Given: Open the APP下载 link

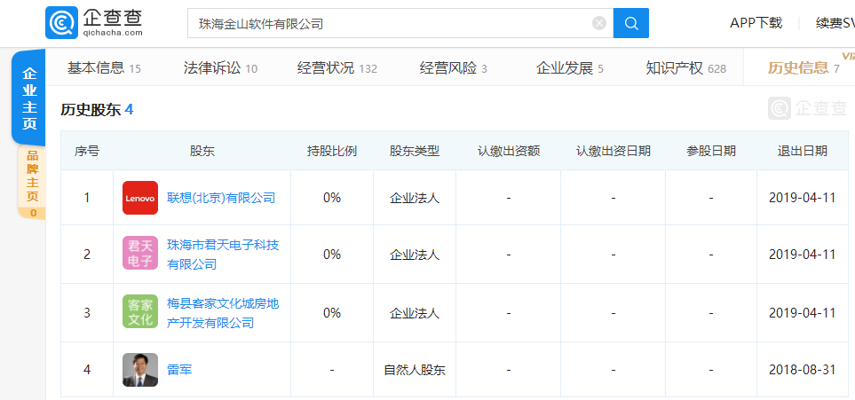Looking at the screenshot, I should coord(756,23).
